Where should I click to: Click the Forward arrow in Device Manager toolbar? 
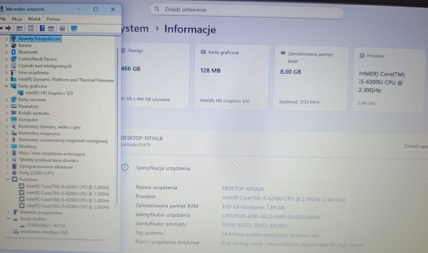(8, 28)
